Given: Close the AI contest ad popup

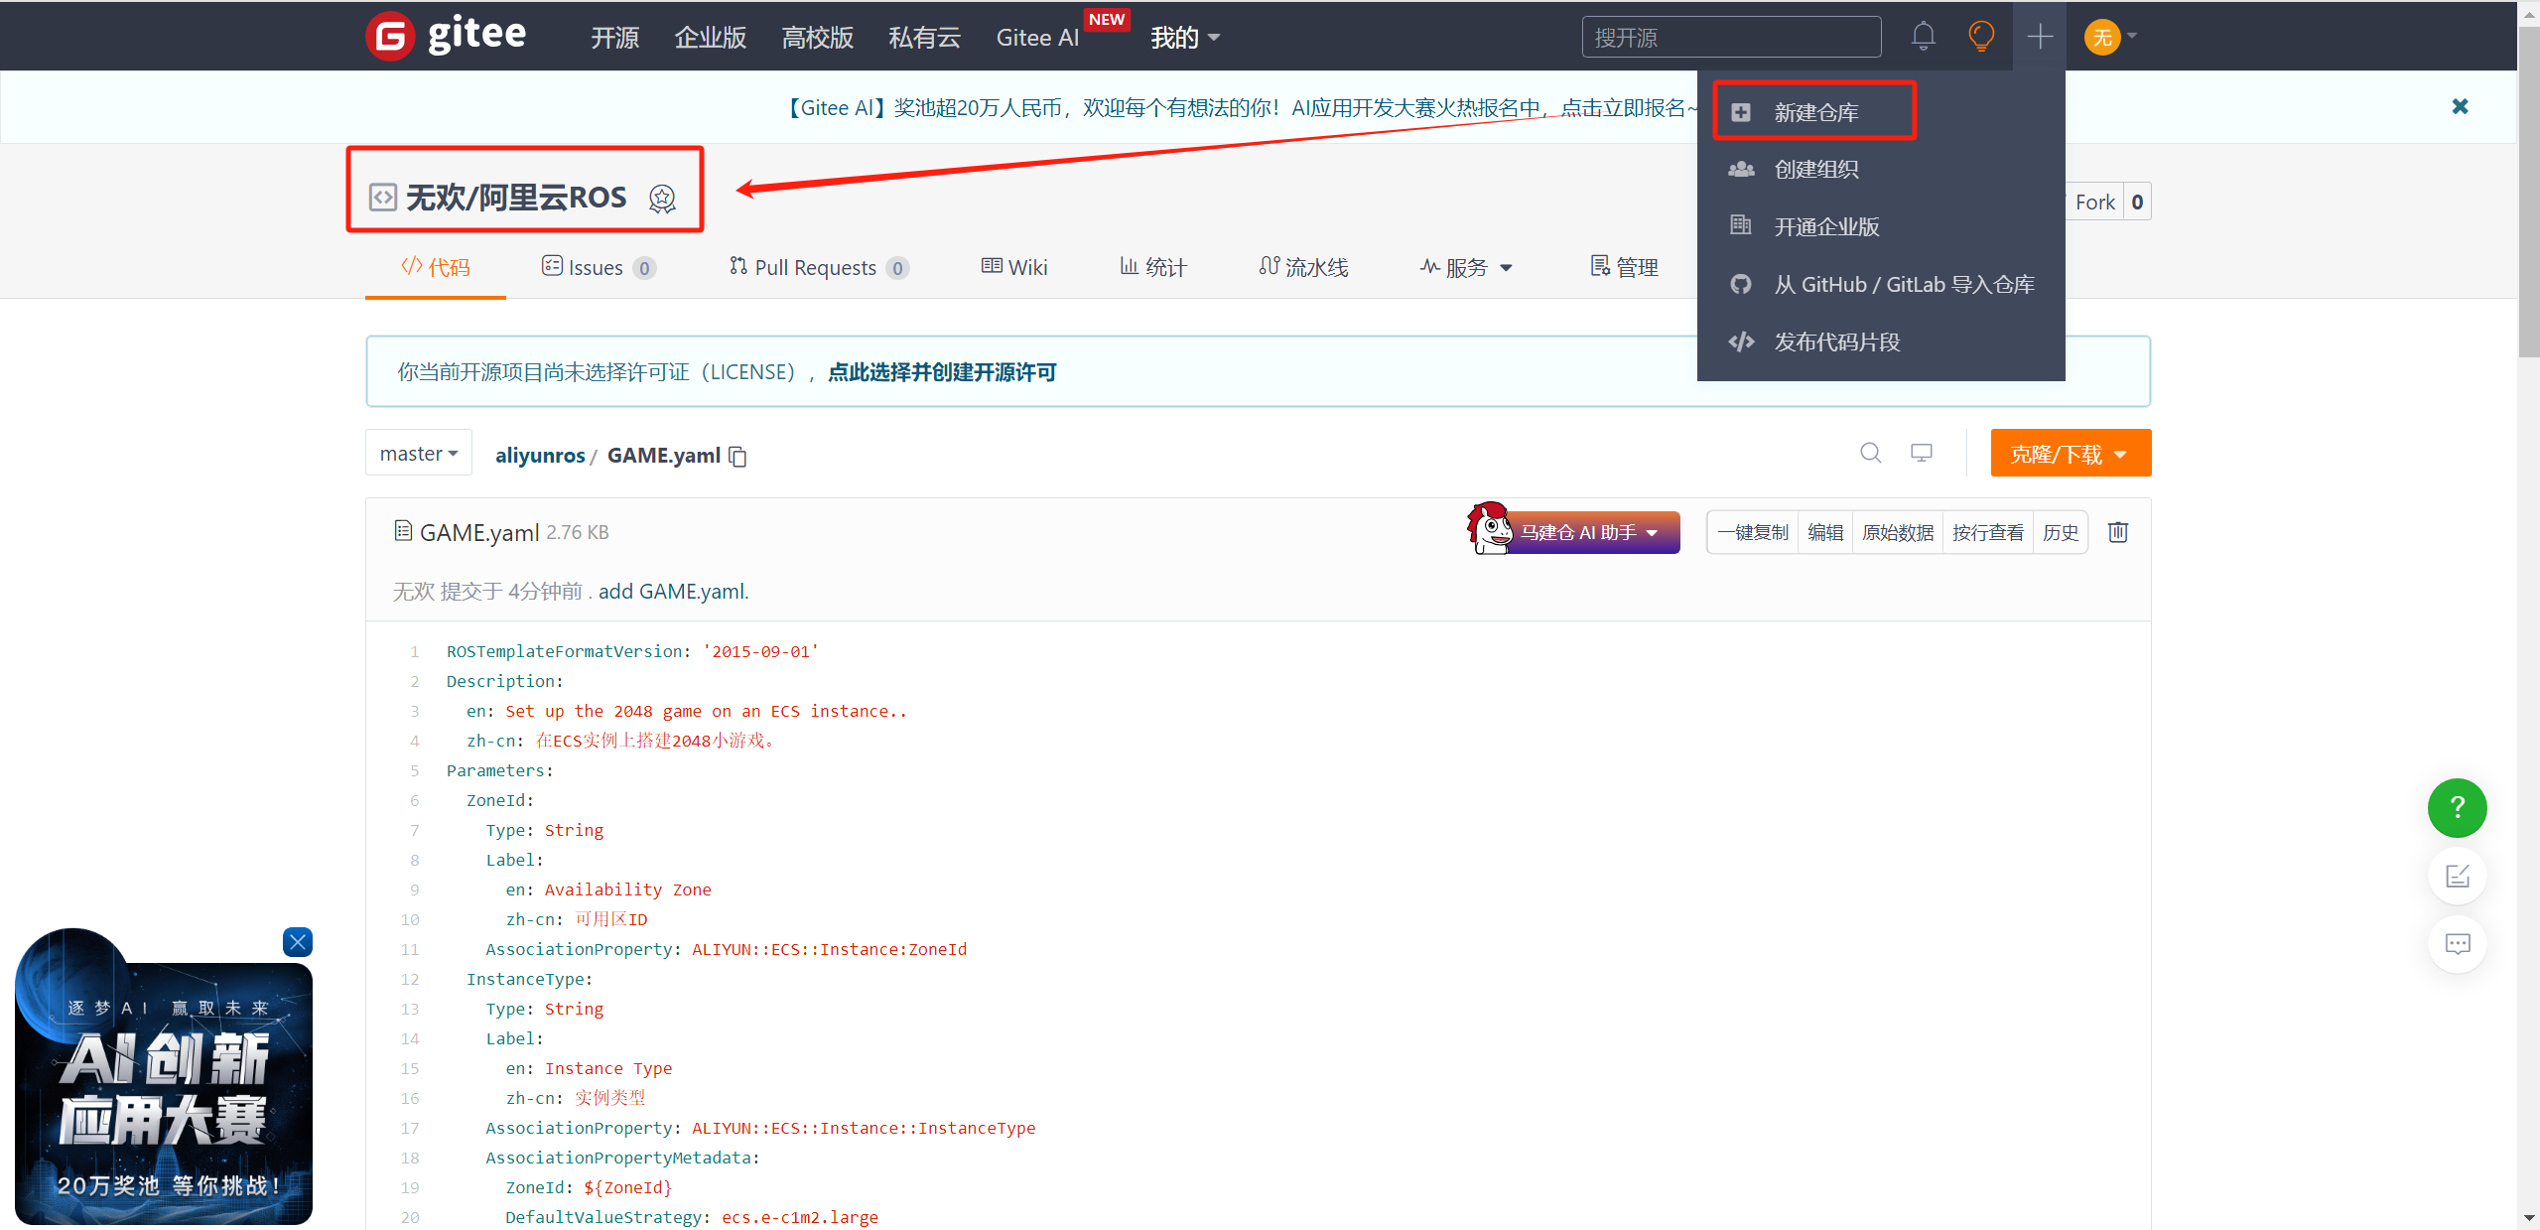Looking at the screenshot, I should point(298,941).
